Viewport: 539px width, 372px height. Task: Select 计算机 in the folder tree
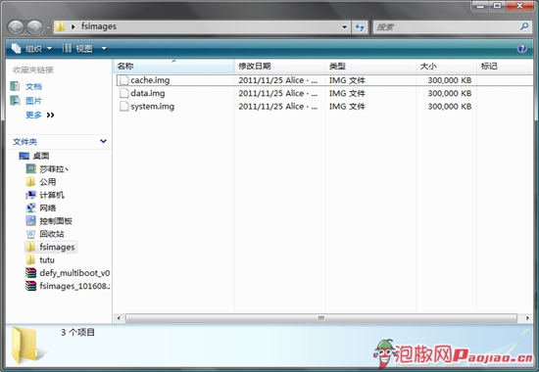pos(52,195)
